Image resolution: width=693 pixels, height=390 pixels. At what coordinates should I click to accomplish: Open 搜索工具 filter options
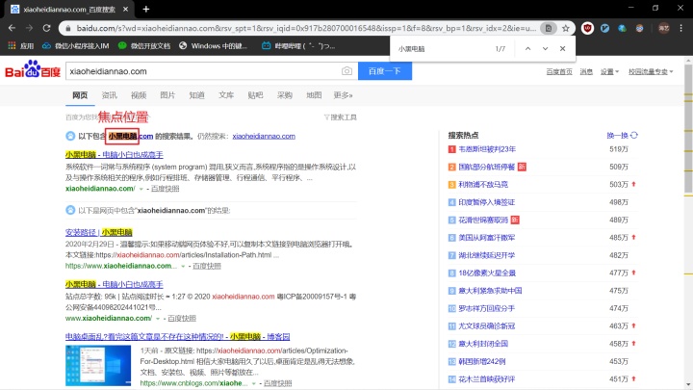(340, 117)
